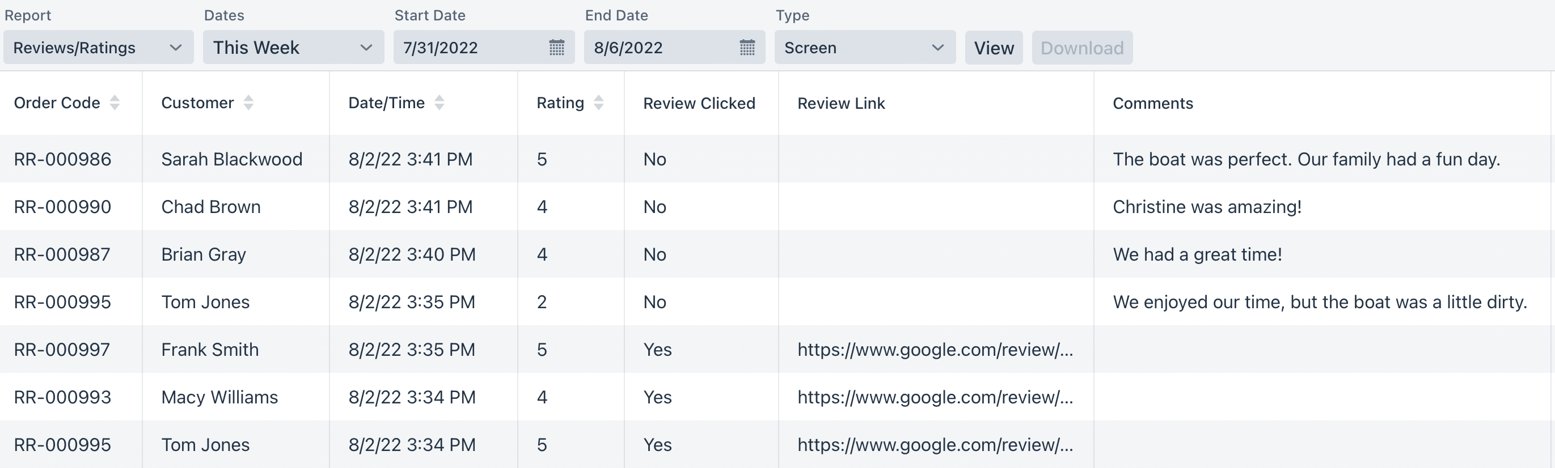Viewport: 1555px width, 468px height.
Task: Click comment about the boat being a little dirty
Action: click(1320, 302)
